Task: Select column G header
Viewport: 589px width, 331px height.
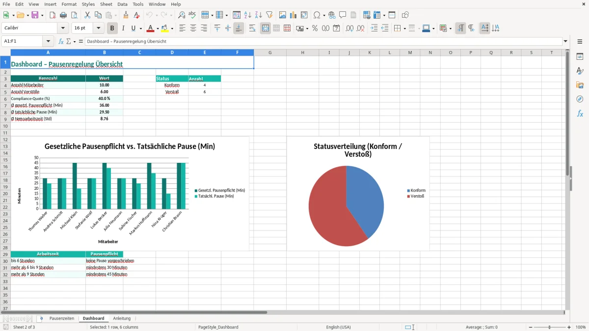Action: [x=270, y=52]
